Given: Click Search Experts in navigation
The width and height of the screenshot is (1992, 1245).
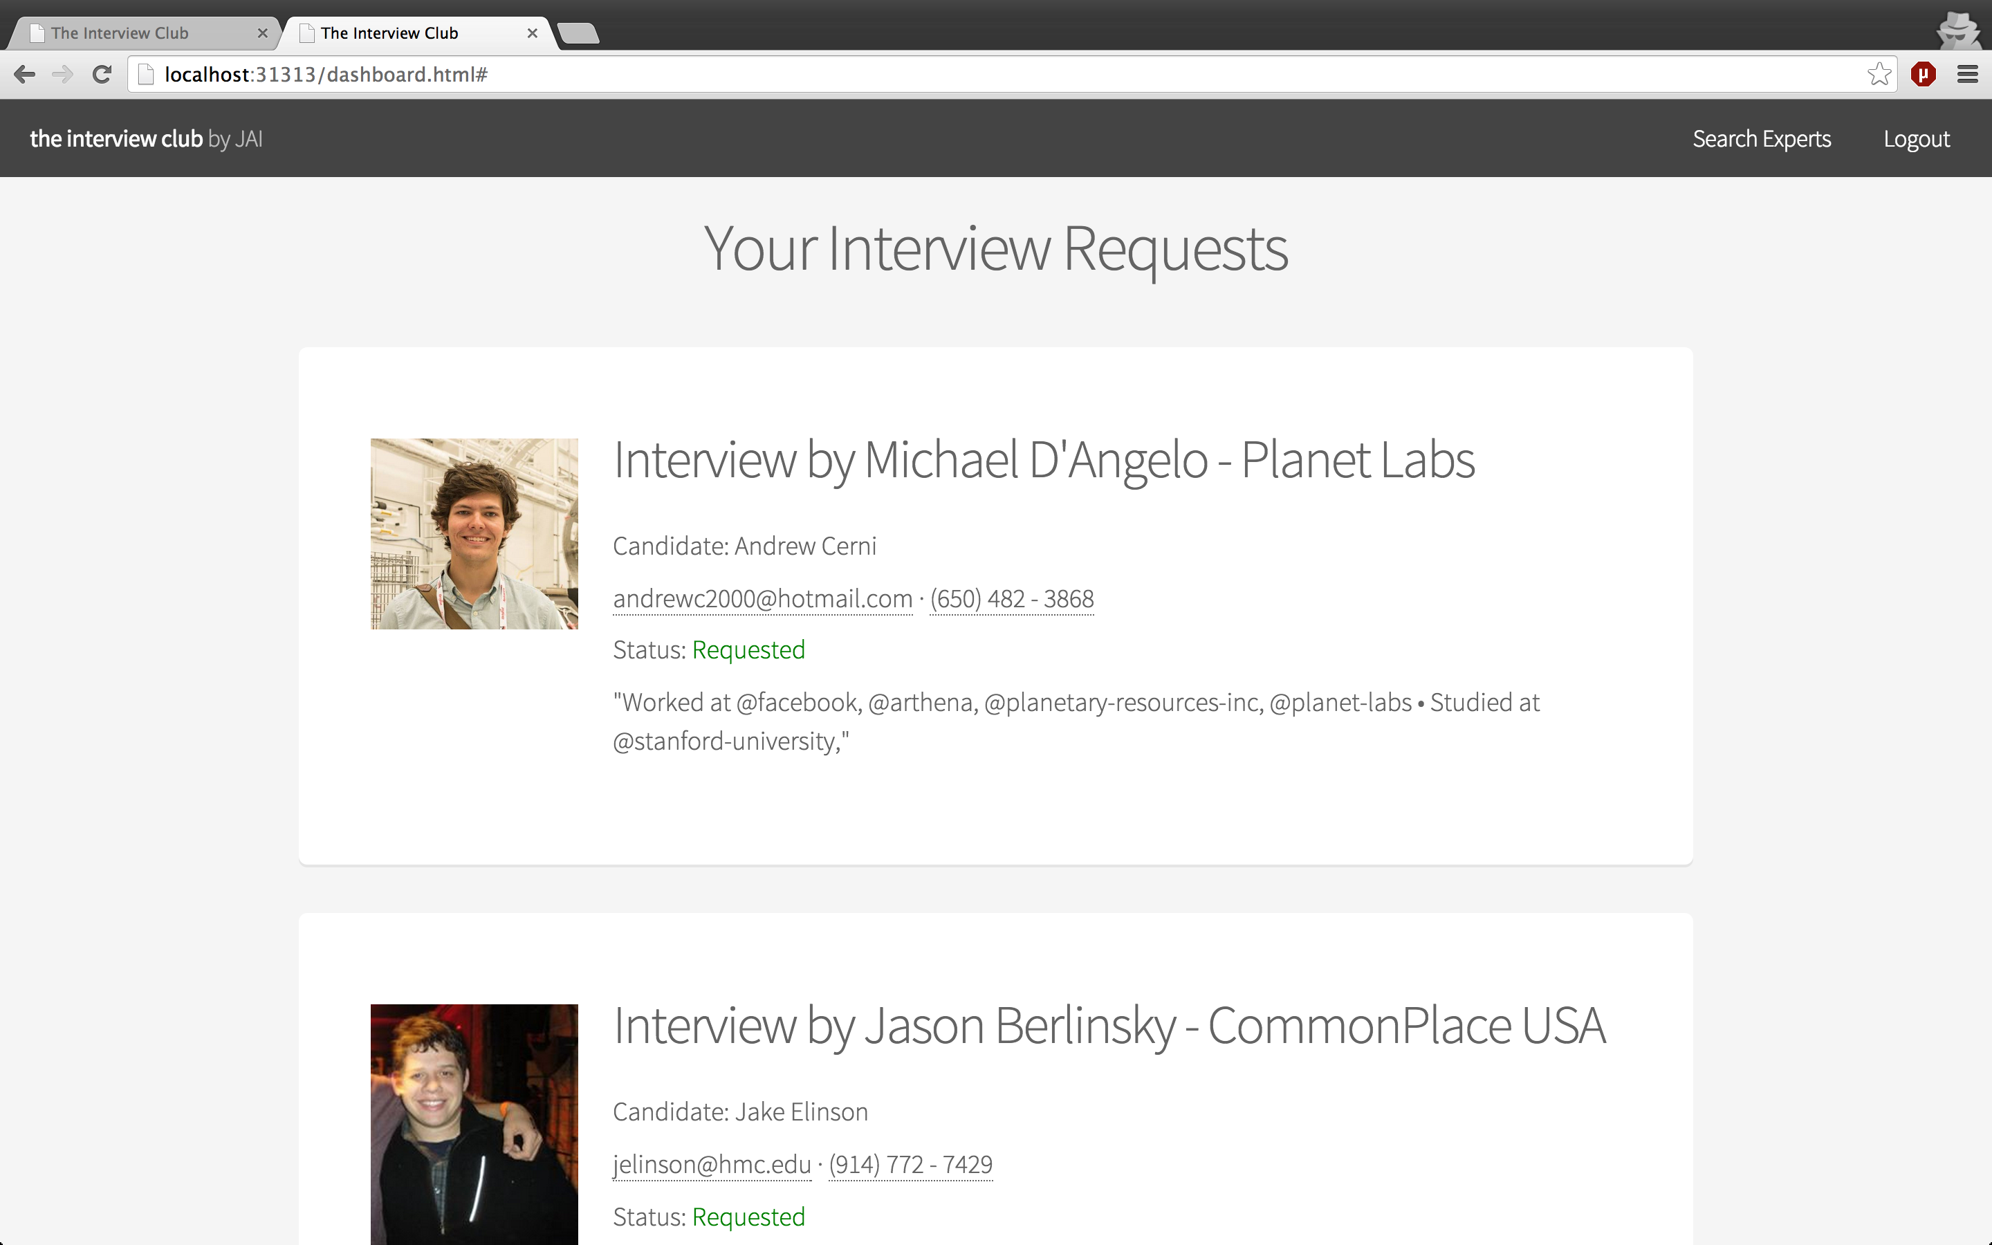Looking at the screenshot, I should 1762,139.
